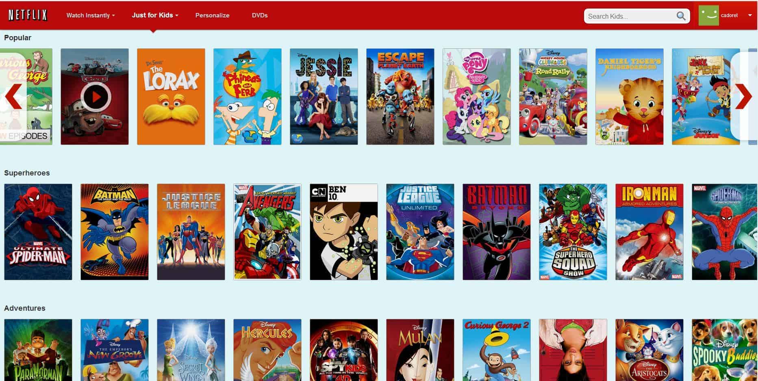Select The Lorax poster

(171, 97)
